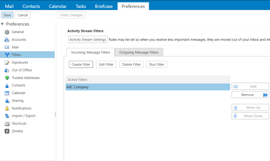Click the Create Filter button
Viewport: 270px width, 161px height.
pyautogui.click(x=81, y=65)
